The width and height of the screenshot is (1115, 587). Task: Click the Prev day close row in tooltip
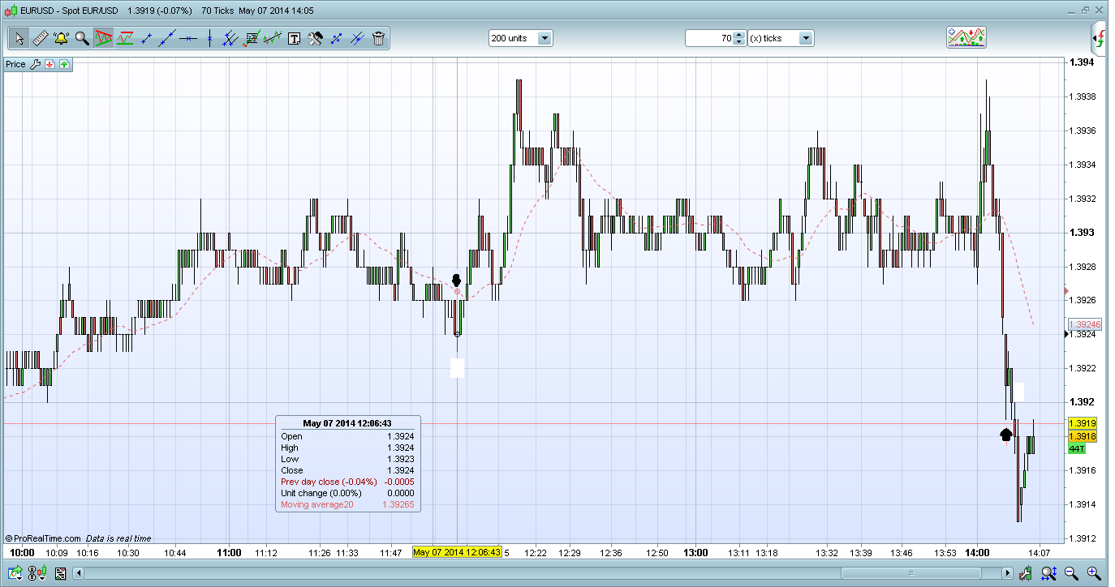[x=347, y=482]
